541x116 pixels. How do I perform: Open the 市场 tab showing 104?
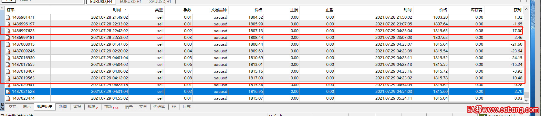111,107
